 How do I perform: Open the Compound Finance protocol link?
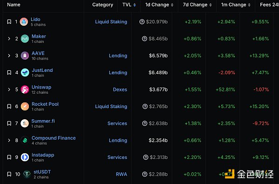(53, 138)
